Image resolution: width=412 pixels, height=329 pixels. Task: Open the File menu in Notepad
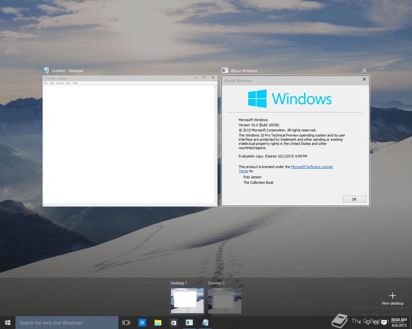46,83
